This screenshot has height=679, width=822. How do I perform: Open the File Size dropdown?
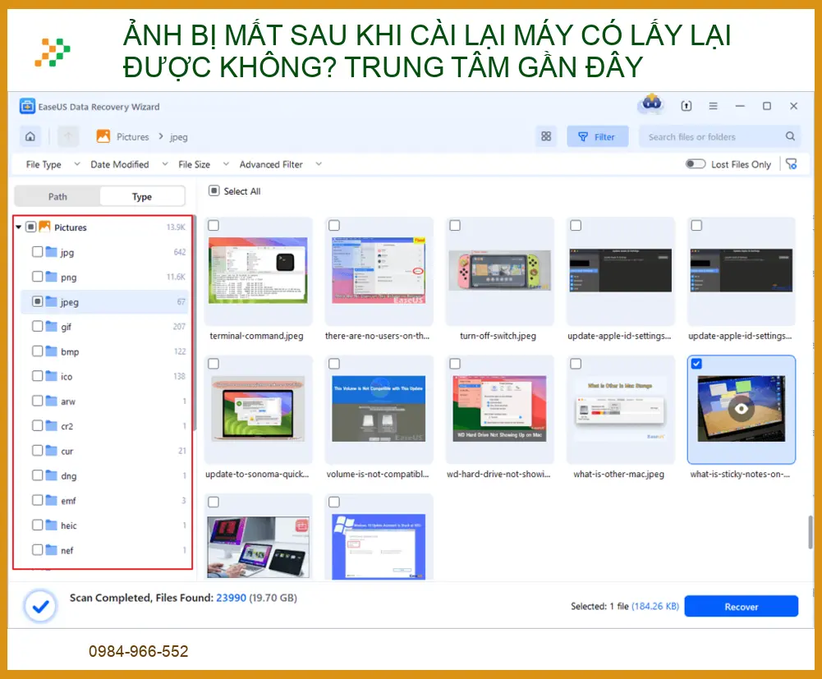pos(204,164)
